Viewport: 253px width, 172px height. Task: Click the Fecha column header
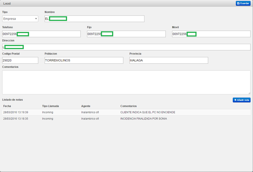(7, 106)
